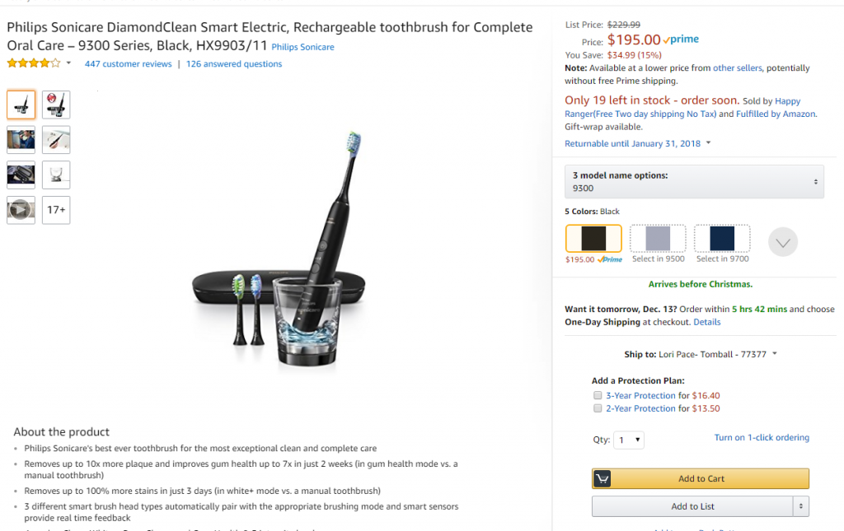Open the 447 customer reviews link
The image size is (844, 531).
click(x=128, y=64)
